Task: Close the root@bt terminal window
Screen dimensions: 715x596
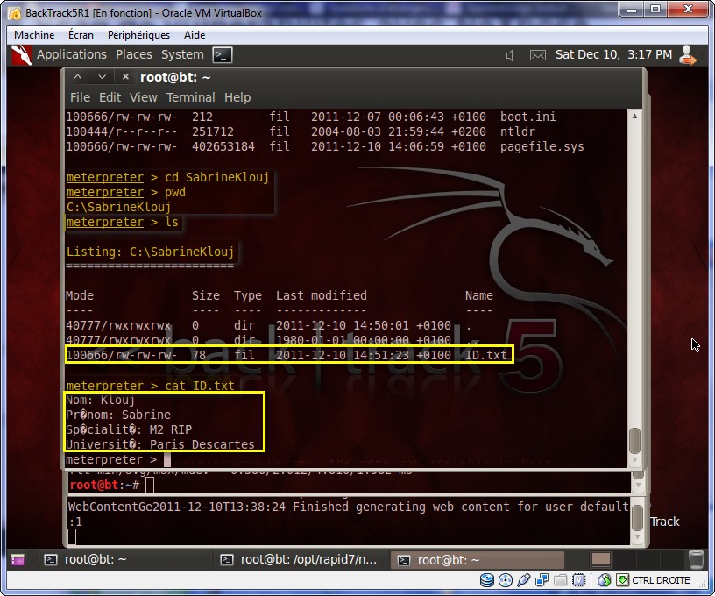Action: pos(126,77)
